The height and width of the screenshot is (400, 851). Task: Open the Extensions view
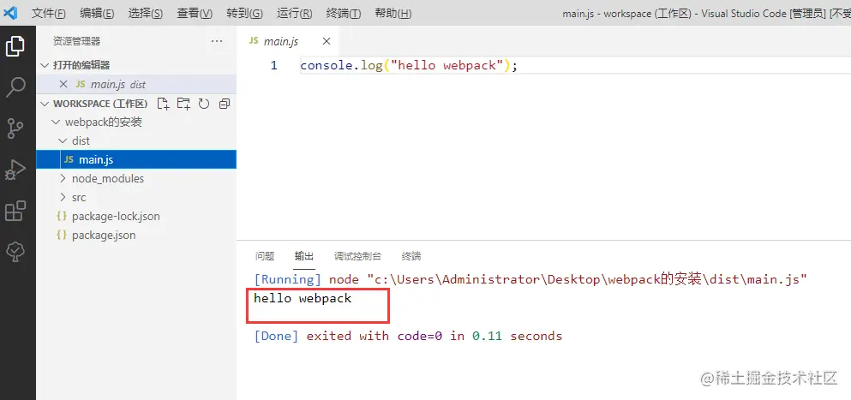click(x=15, y=211)
